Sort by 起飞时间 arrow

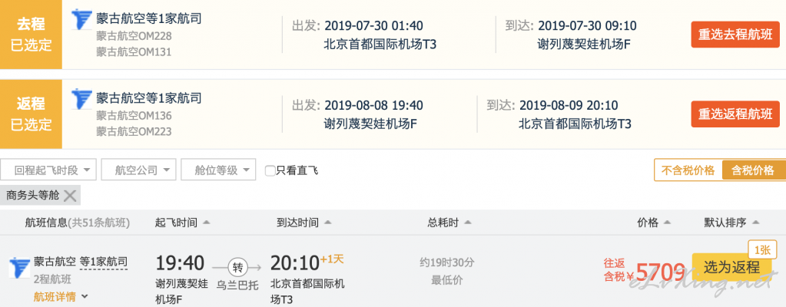click(206, 223)
